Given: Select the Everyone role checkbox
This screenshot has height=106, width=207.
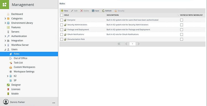Looking at the screenshot, I should click(x=62, y=20).
